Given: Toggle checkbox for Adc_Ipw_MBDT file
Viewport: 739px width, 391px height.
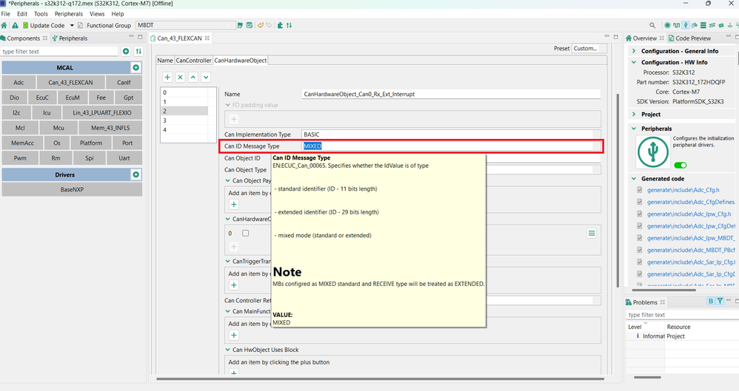Looking at the screenshot, I should [x=640, y=238].
